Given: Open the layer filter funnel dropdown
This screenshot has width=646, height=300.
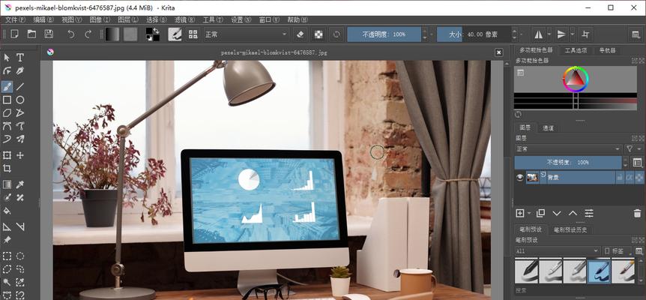Looking at the screenshot, I should coord(634,148).
